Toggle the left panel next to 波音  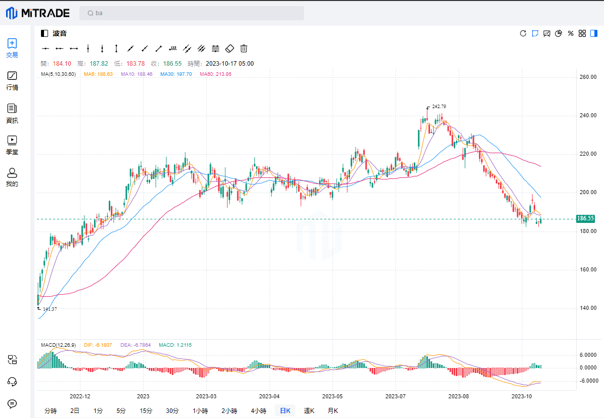(45, 33)
